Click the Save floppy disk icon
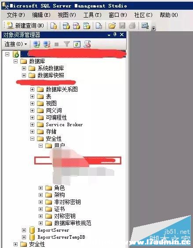 pos(122,26)
